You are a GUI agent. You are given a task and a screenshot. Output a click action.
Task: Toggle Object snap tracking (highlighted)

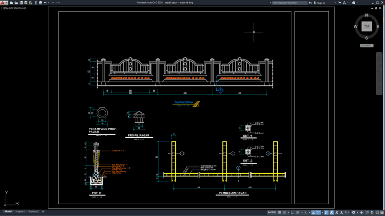(313, 212)
